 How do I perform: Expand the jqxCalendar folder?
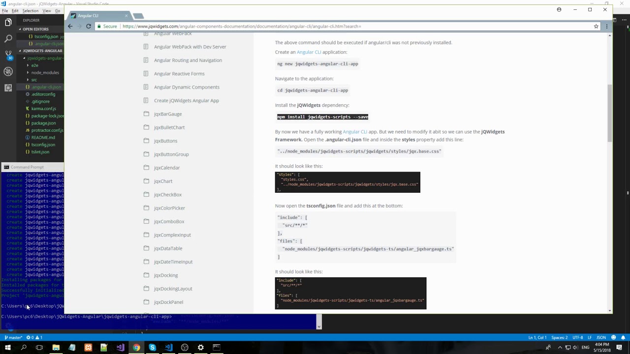coord(166,168)
